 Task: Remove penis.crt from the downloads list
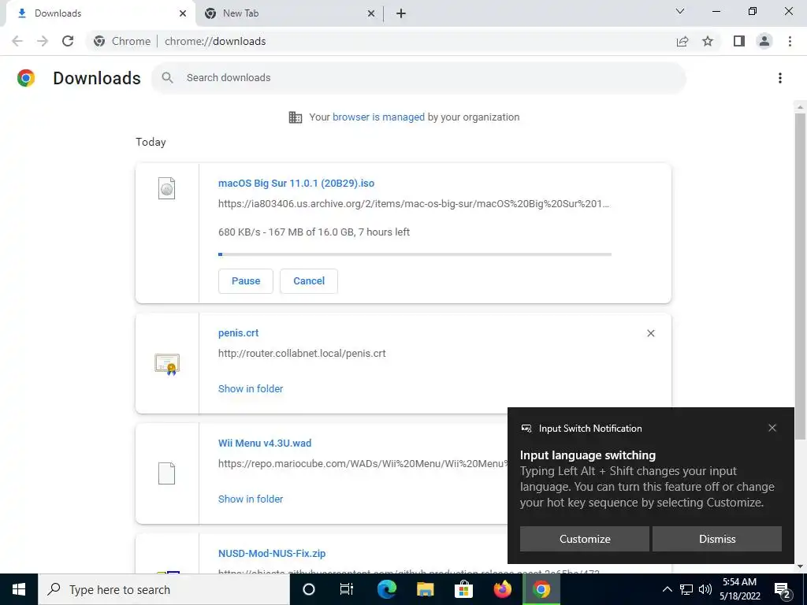coord(650,333)
